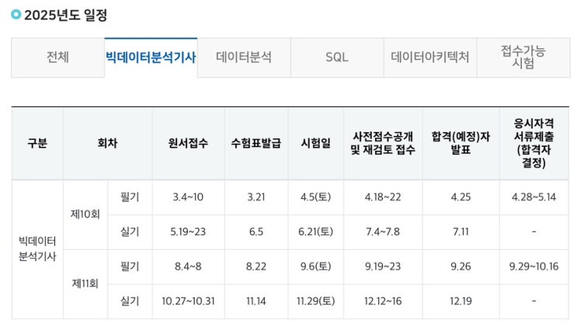Click the 6.21(토) exam date cell
The image size is (577, 327).
316,232
